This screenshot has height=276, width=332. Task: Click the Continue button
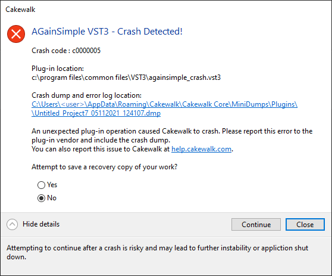point(256,225)
